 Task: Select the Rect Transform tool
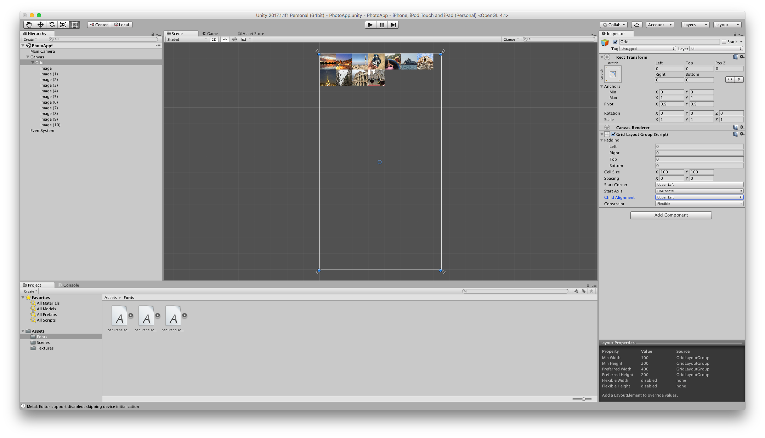click(74, 24)
